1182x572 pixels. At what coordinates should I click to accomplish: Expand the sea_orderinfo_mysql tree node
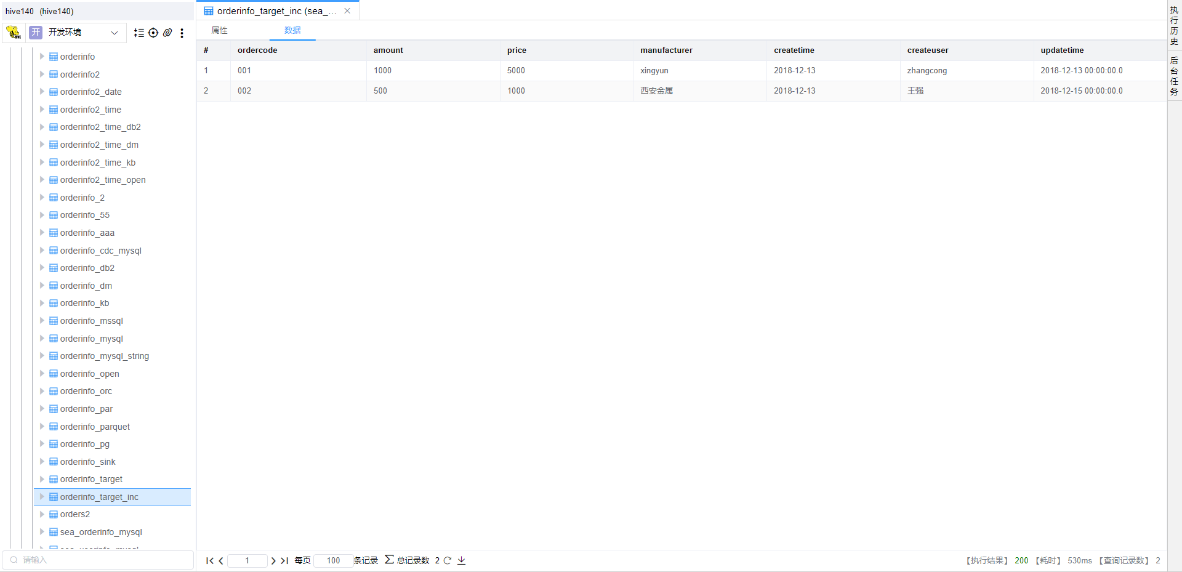(x=42, y=532)
